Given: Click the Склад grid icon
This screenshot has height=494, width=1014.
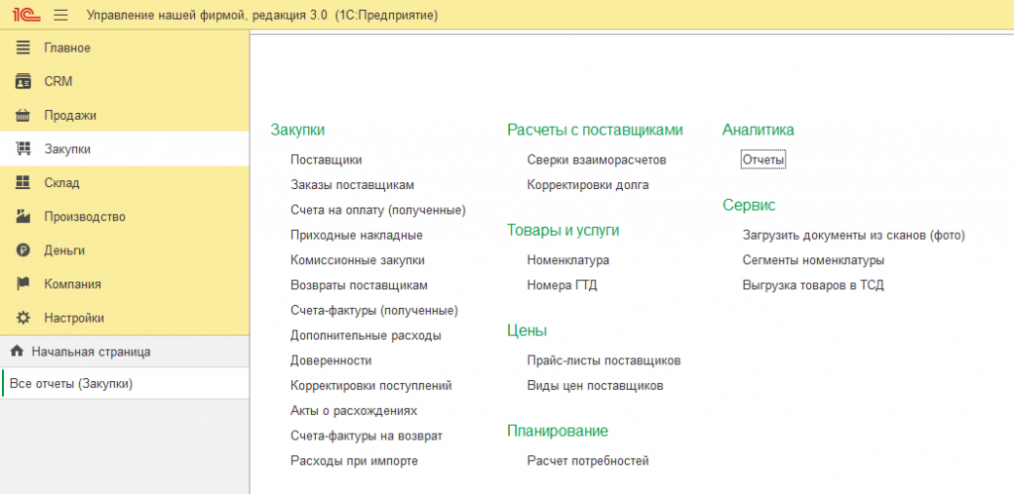Looking at the screenshot, I should coord(24,183).
